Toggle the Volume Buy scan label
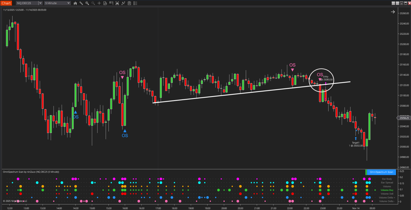411x210 pixels. pos(387,190)
